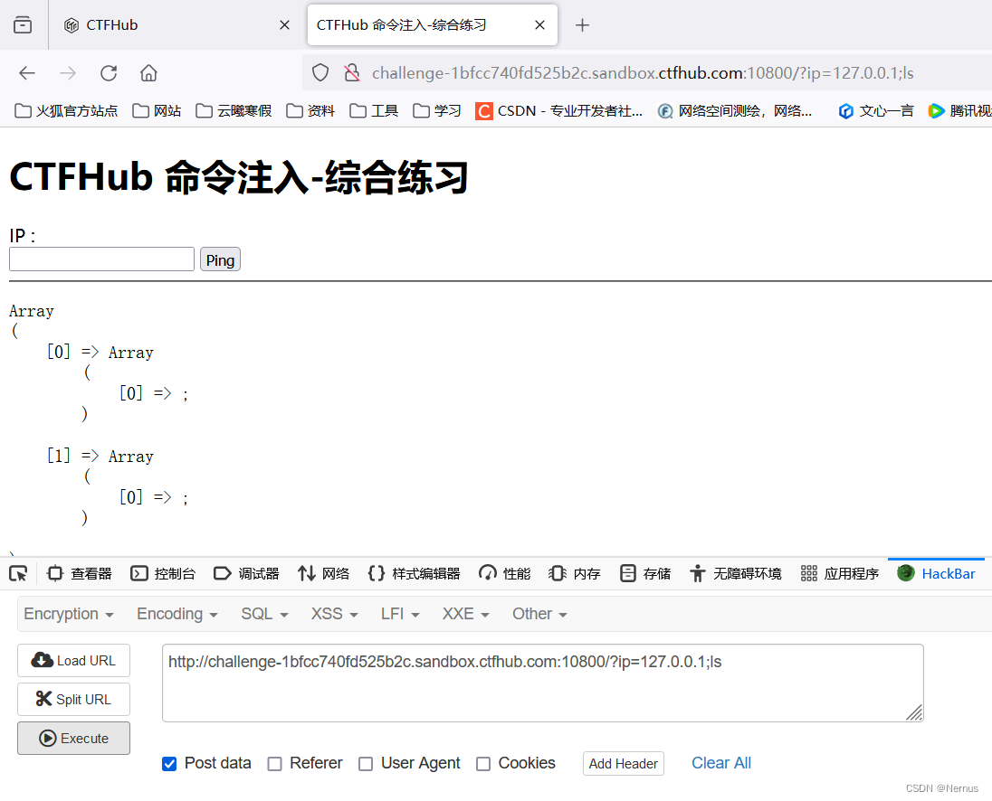Expand the XXE dropdown
The image size is (992, 801).
tap(465, 614)
